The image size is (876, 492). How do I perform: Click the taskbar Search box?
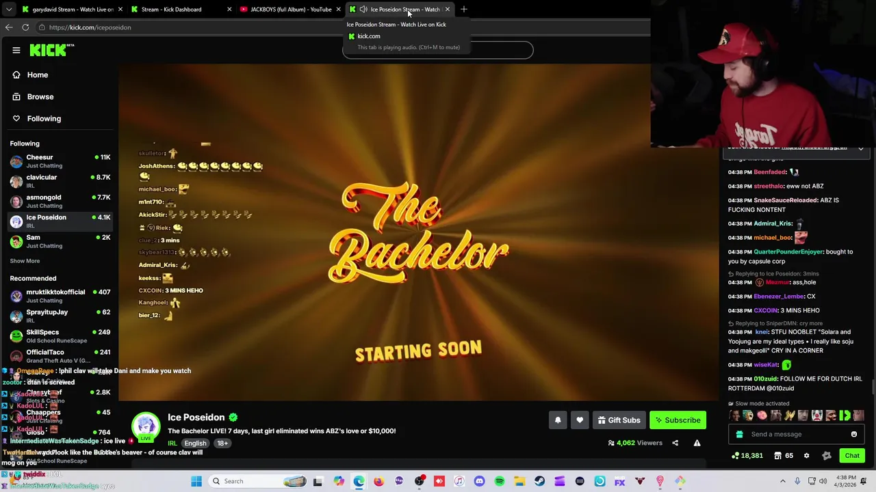tap(259, 481)
